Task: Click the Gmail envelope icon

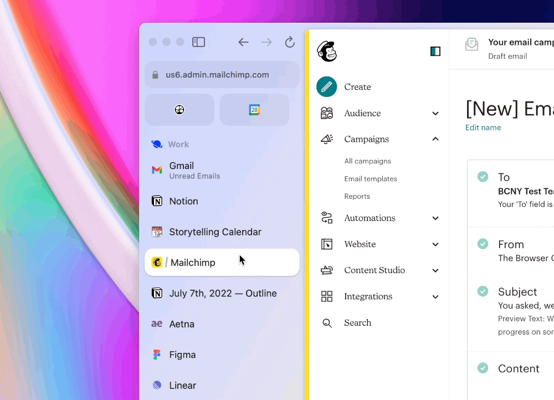Action: point(157,170)
